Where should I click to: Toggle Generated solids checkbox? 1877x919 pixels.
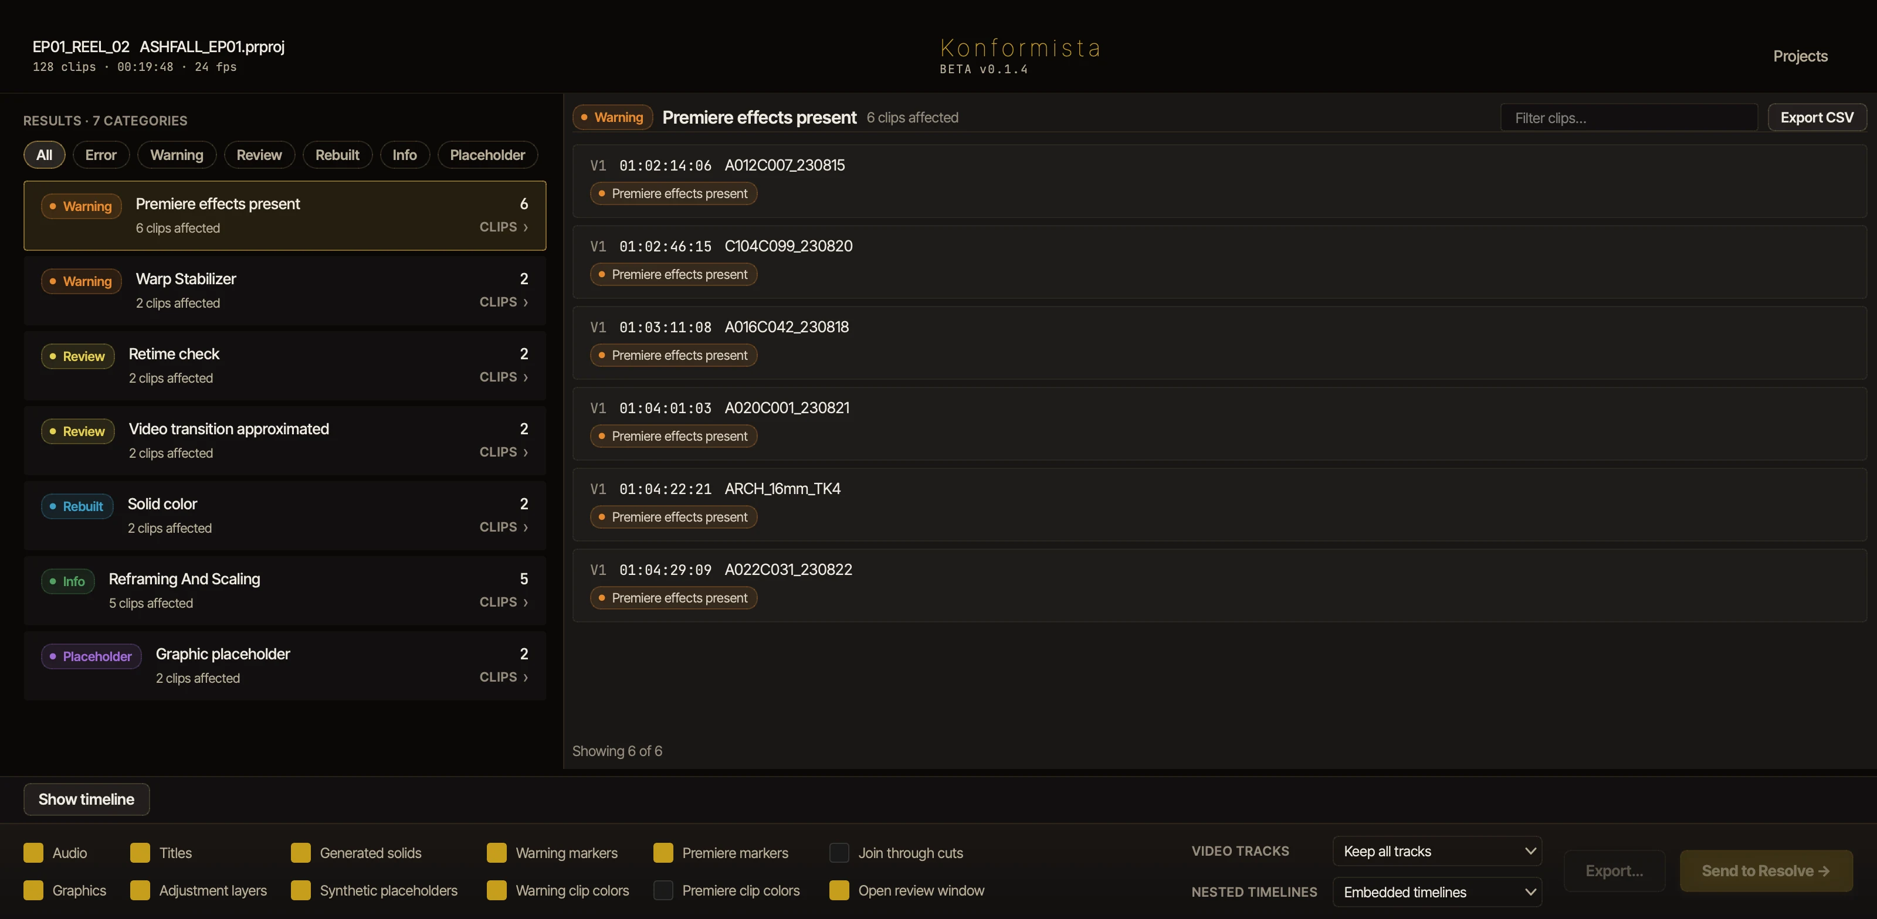pyautogui.click(x=301, y=853)
